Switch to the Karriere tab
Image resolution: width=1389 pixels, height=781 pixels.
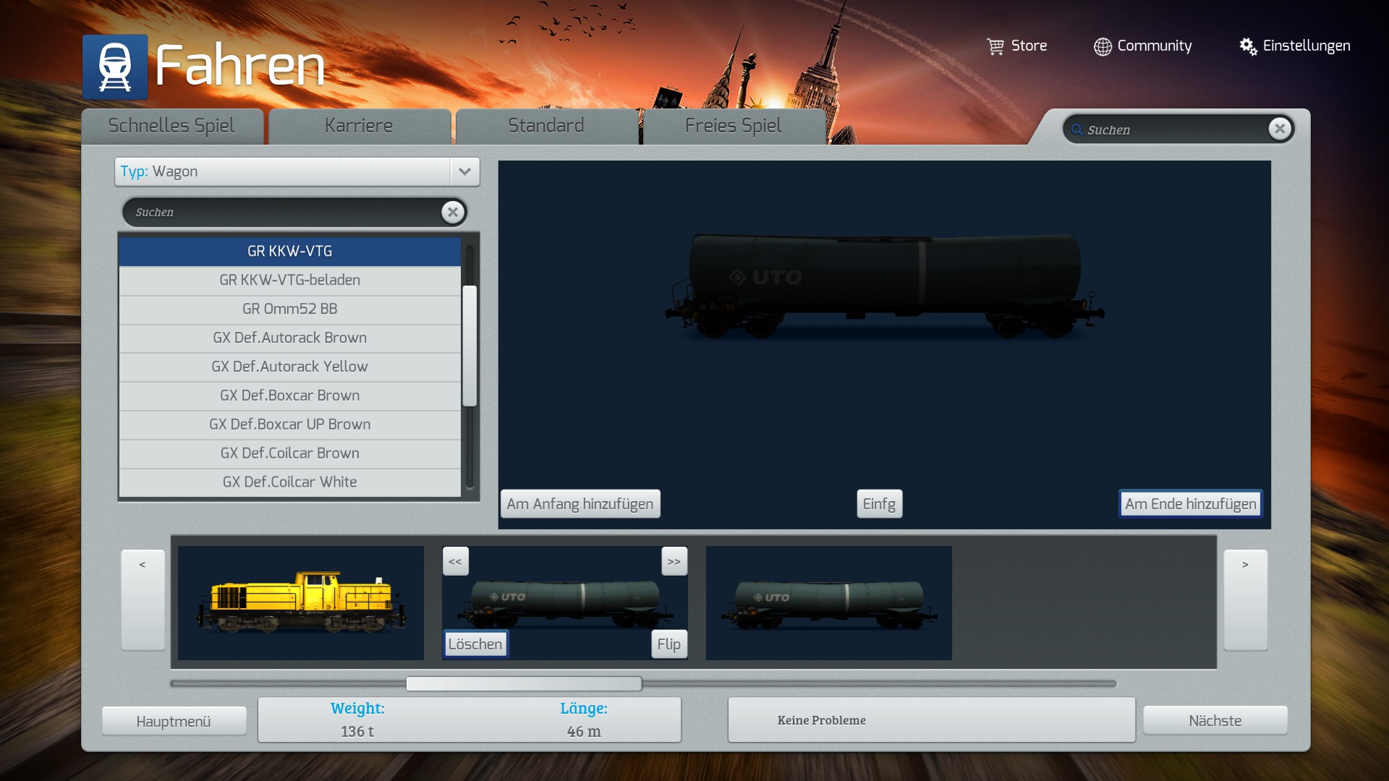coord(359,126)
